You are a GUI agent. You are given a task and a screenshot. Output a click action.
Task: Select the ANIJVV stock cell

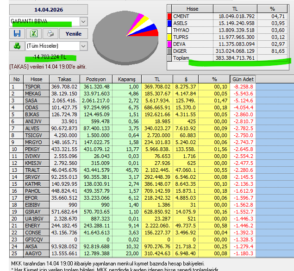(37, 121)
